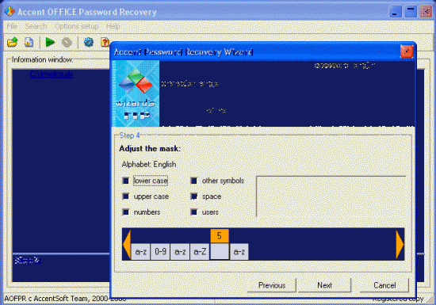This screenshot has width=436, height=305.
Task: Close the Password Recovery Wizard dialog
Action: coord(406,51)
